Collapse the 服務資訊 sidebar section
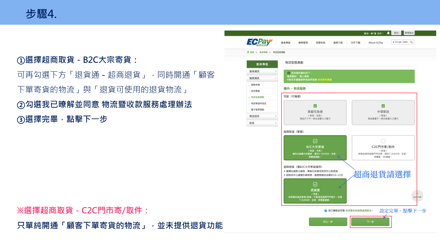Screen dimensions: 440x247 point(262,77)
